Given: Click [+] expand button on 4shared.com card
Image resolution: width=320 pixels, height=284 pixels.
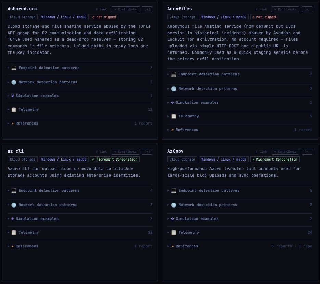Looking at the screenshot, I should [x=147, y=9].
